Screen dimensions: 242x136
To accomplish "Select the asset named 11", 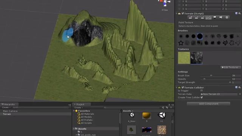I will (x=161, y=117).
